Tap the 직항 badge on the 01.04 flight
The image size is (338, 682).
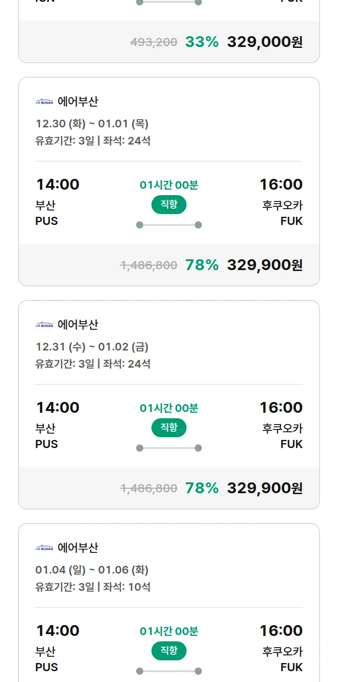pos(169,651)
